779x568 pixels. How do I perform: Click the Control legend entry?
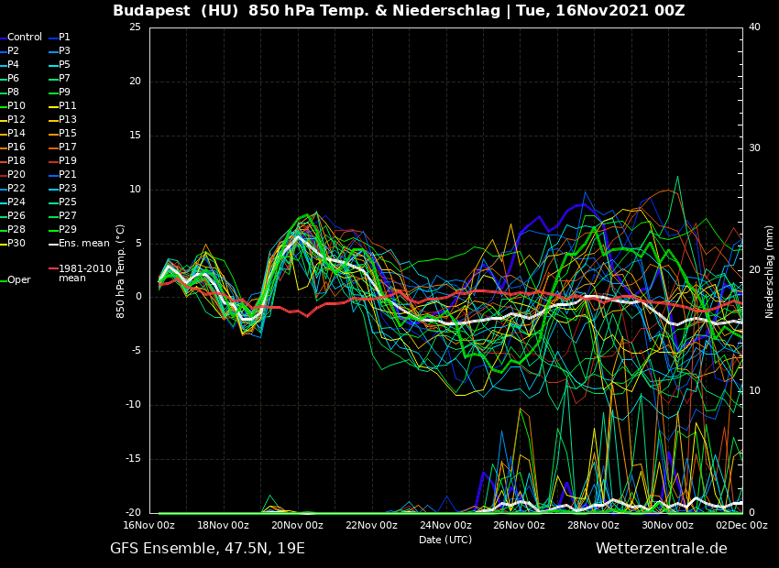point(25,38)
